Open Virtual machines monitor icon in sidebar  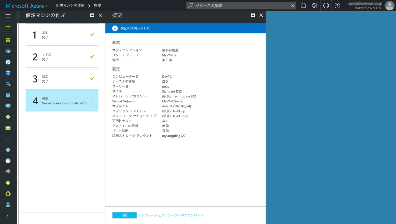tap(8, 106)
